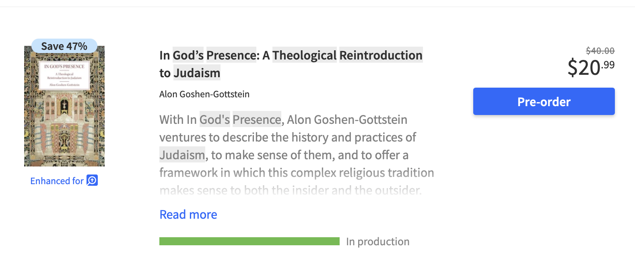Click the crossed-out $40.00 original price
The width and height of the screenshot is (635, 271).
pos(600,51)
